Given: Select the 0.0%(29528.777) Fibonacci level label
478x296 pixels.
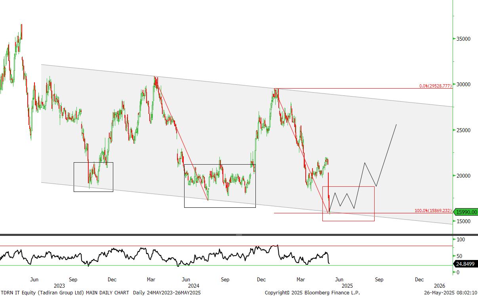Looking at the screenshot, I should coord(435,86).
